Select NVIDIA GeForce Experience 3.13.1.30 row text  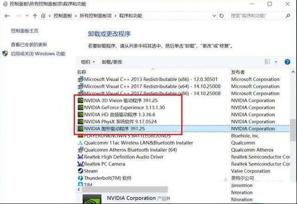coord(124,108)
